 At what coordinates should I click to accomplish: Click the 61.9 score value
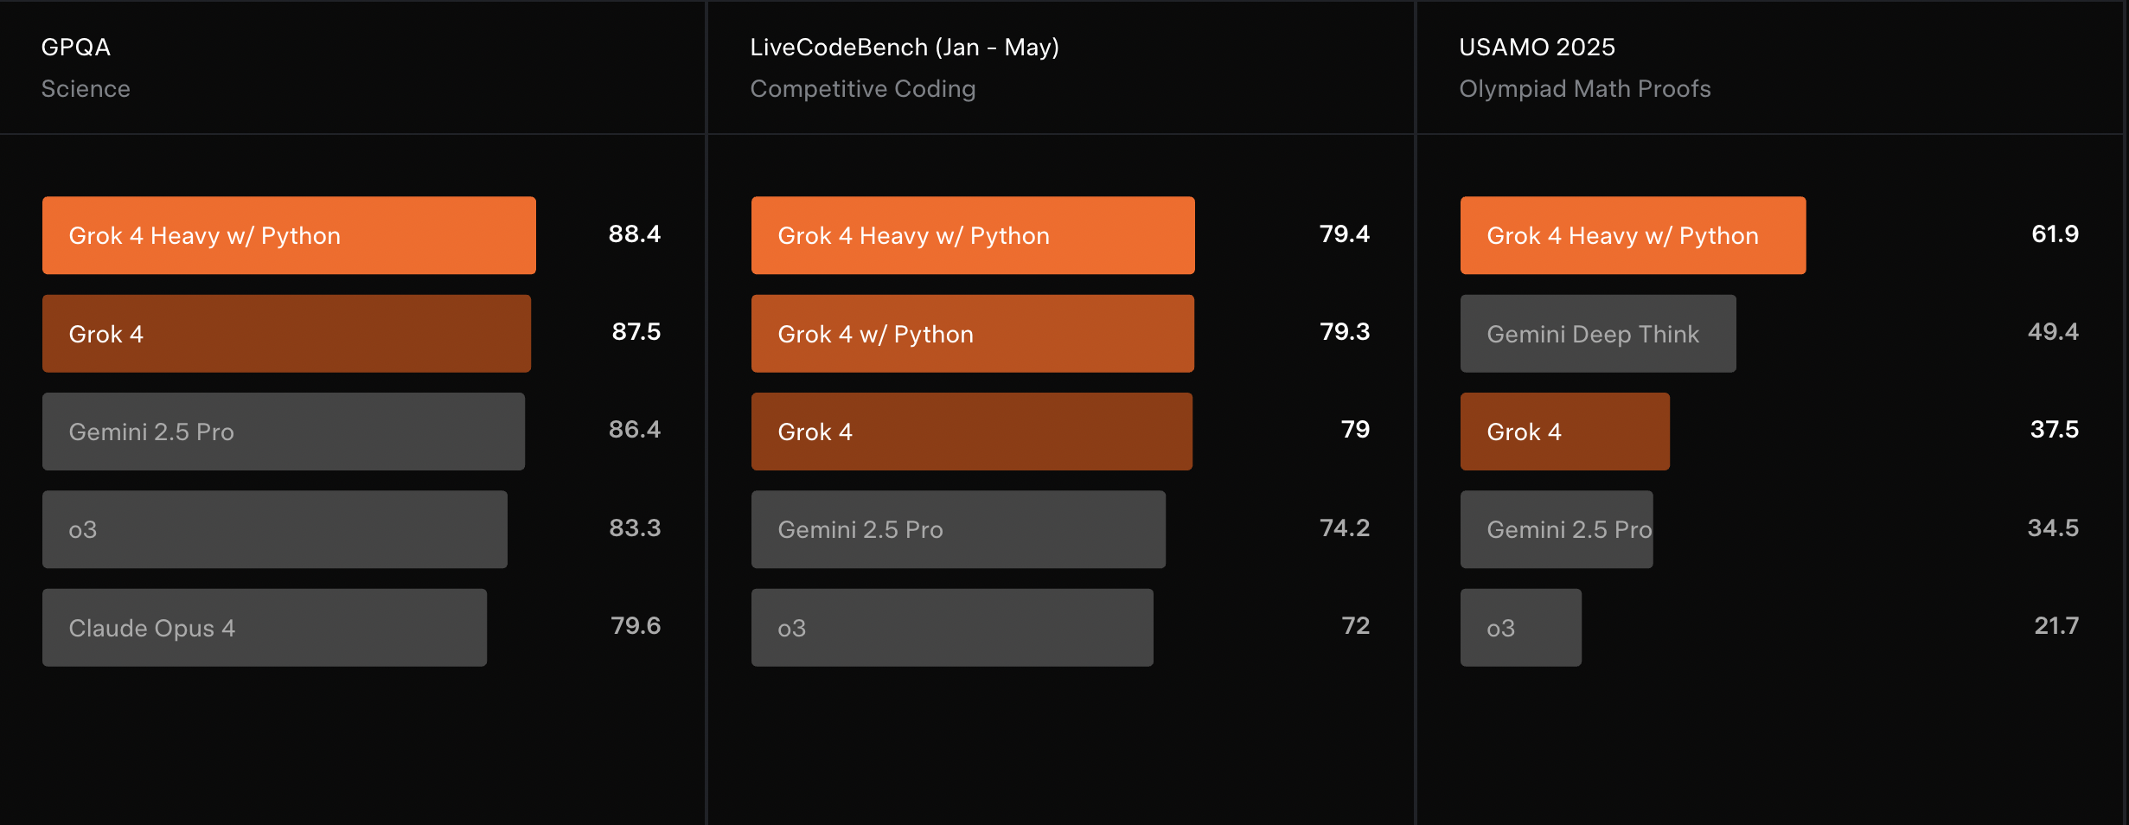pos(2055,234)
